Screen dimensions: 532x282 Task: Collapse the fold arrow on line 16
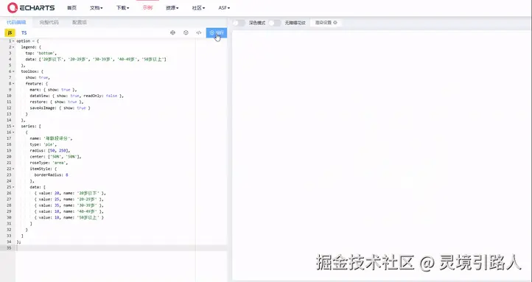tap(13, 133)
